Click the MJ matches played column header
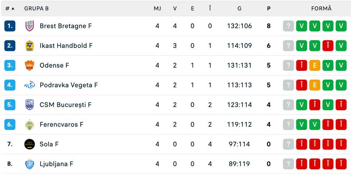 157,8
